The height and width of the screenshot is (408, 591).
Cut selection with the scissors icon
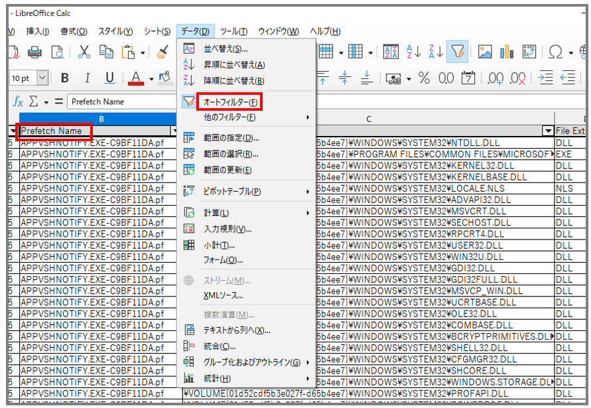[84, 52]
